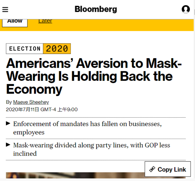Click the Bloomberg logo in header
The height and width of the screenshot is (181, 195).
tap(96, 9)
